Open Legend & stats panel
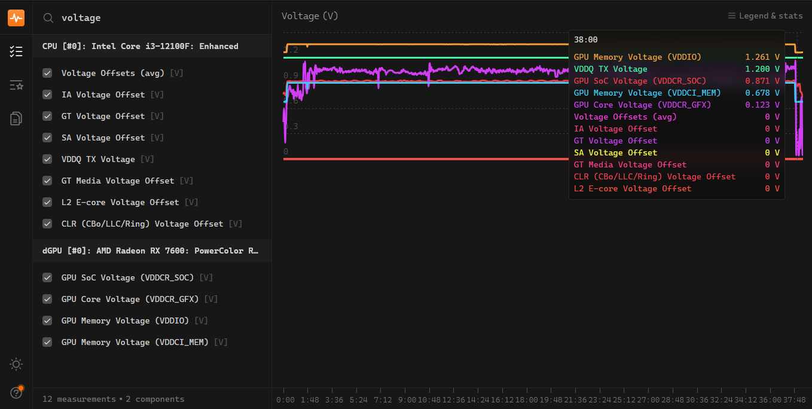 [765, 16]
